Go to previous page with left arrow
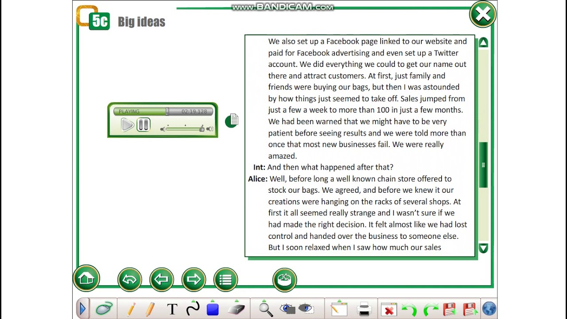Screen dimensions: 567x319 point(162,280)
